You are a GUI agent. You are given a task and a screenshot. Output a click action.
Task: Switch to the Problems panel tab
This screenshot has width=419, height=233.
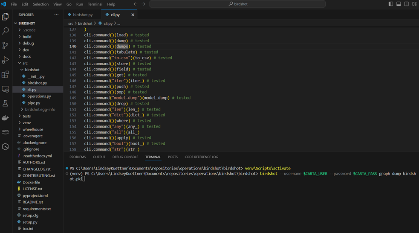[x=78, y=157]
